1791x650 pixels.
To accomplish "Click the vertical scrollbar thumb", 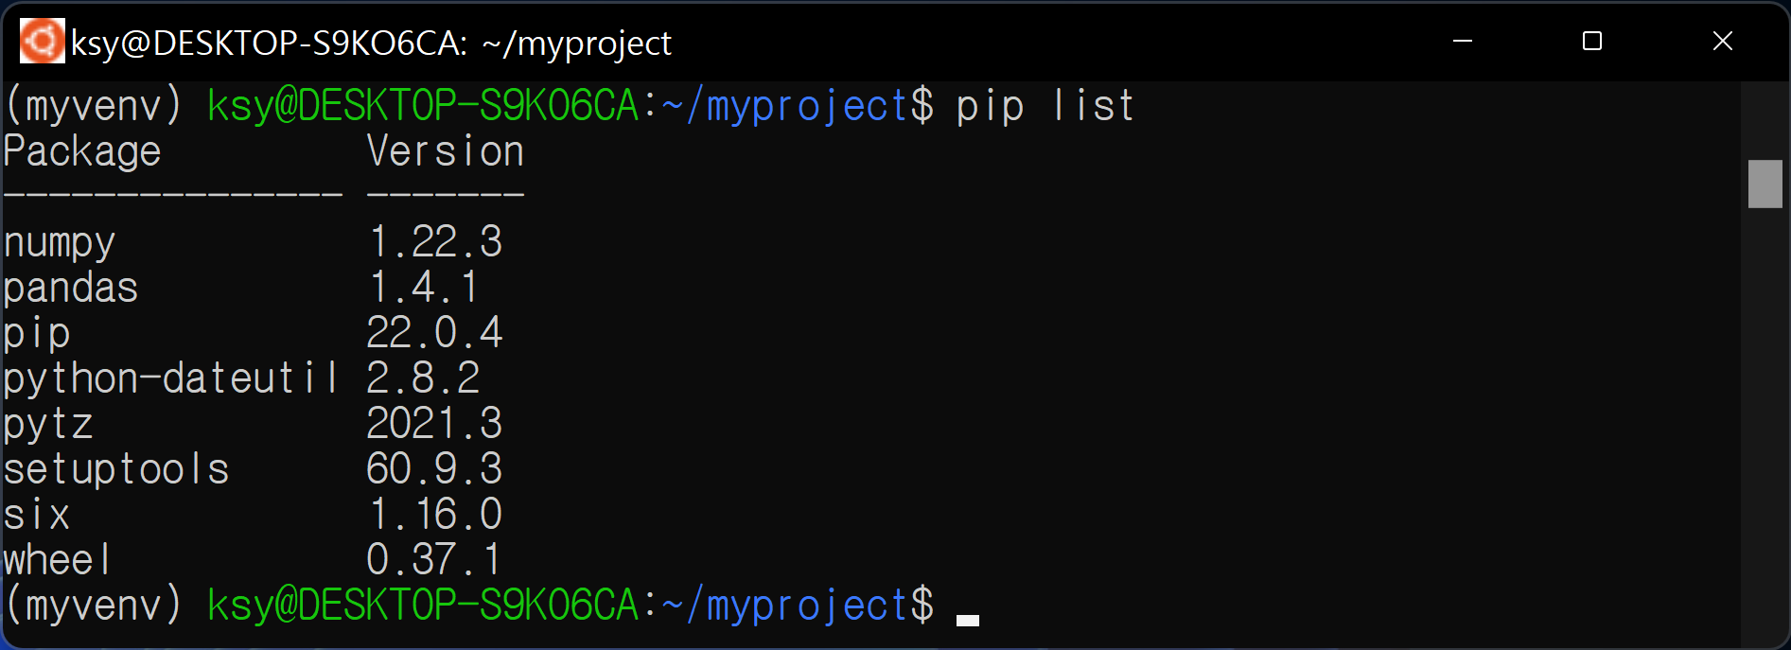I will [x=1765, y=184].
